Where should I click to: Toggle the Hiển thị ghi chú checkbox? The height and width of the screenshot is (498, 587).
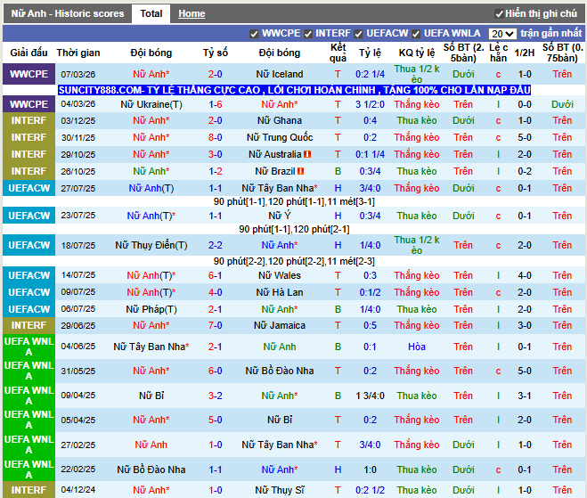[x=500, y=14]
